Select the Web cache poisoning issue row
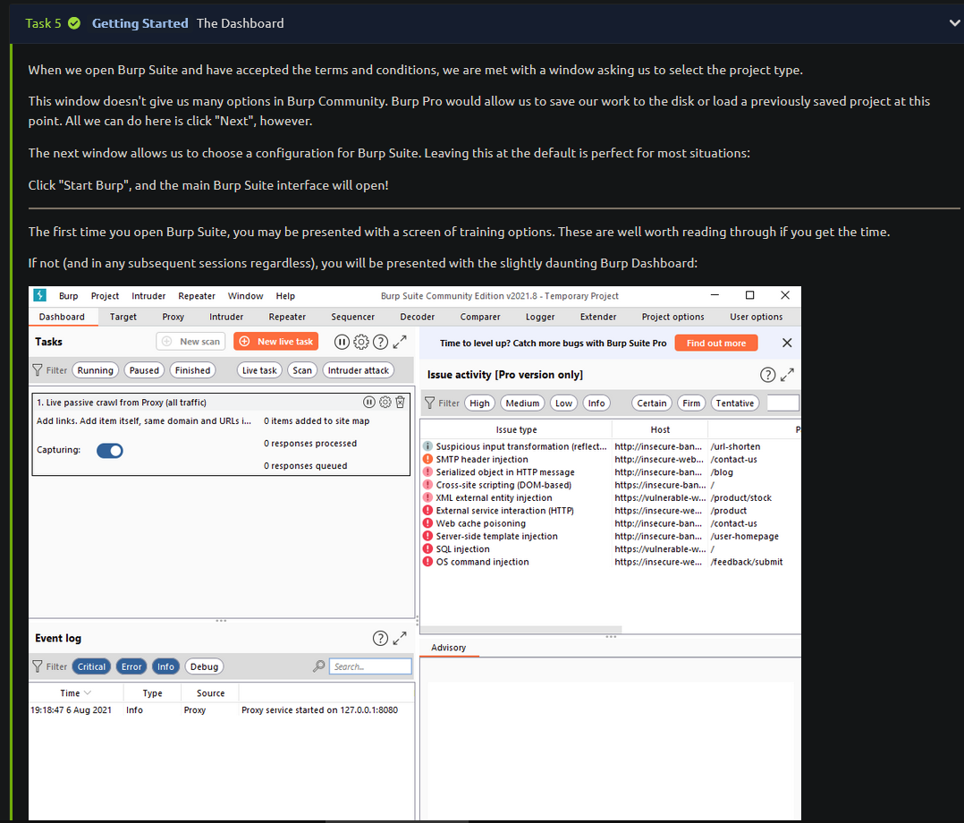The height and width of the screenshot is (823, 964). (x=611, y=523)
